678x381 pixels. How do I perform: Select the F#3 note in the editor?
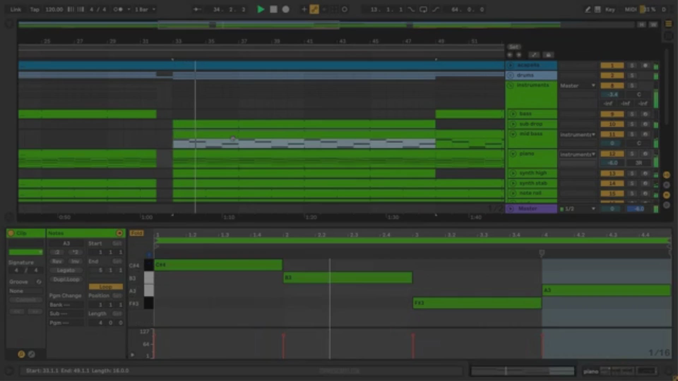tap(477, 303)
